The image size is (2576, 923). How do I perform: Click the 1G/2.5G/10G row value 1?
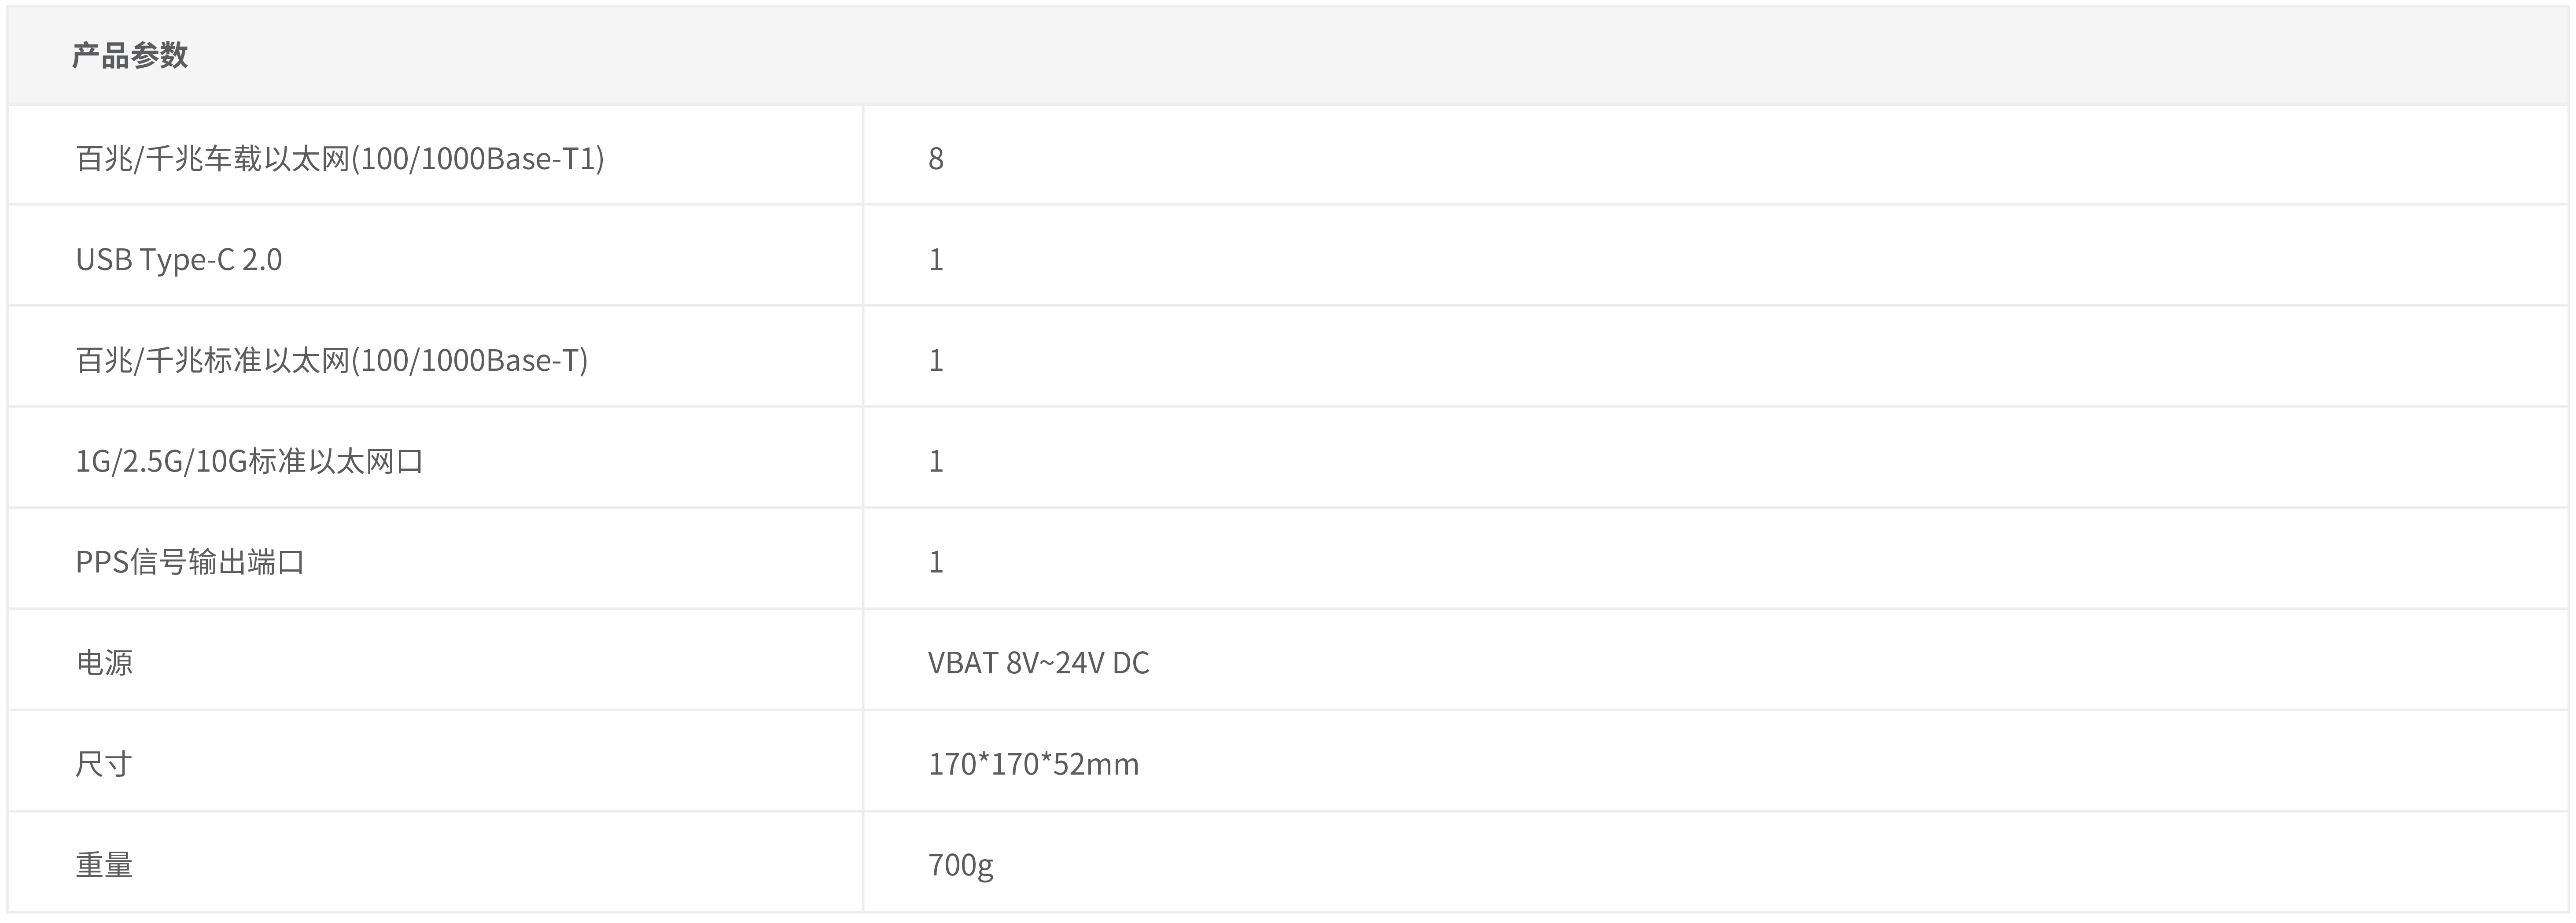point(936,461)
